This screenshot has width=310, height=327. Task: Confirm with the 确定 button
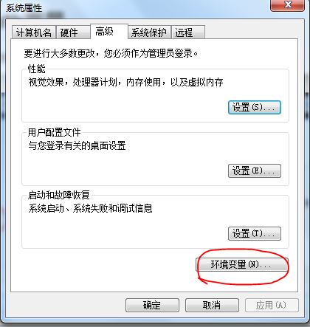152,306
